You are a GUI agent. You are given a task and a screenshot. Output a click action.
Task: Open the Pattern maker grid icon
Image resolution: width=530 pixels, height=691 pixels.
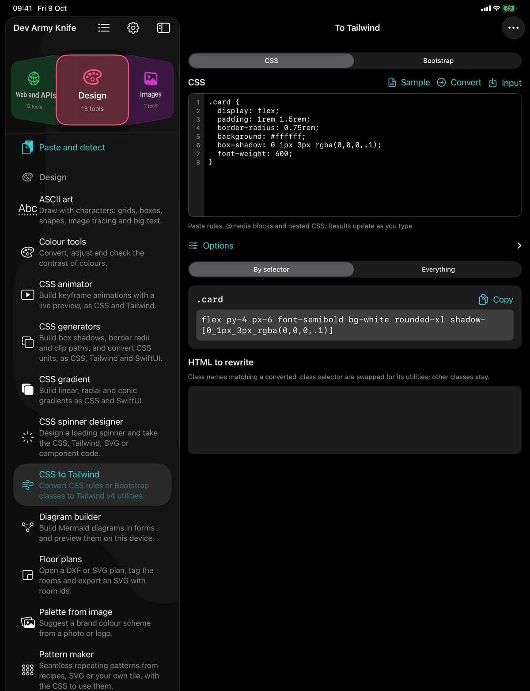[x=27, y=670]
